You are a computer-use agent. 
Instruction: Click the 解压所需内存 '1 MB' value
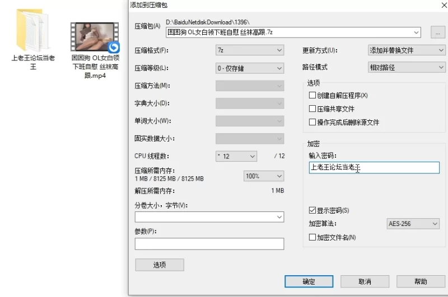pyautogui.click(x=278, y=191)
